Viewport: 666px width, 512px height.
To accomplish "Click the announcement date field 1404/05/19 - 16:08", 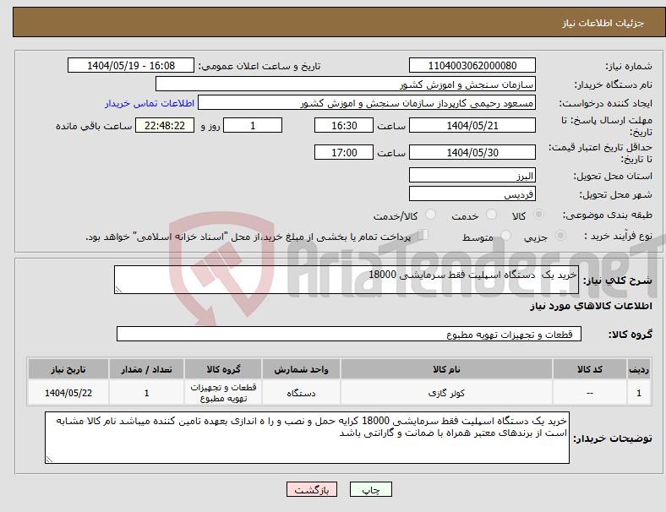I will click(x=131, y=65).
